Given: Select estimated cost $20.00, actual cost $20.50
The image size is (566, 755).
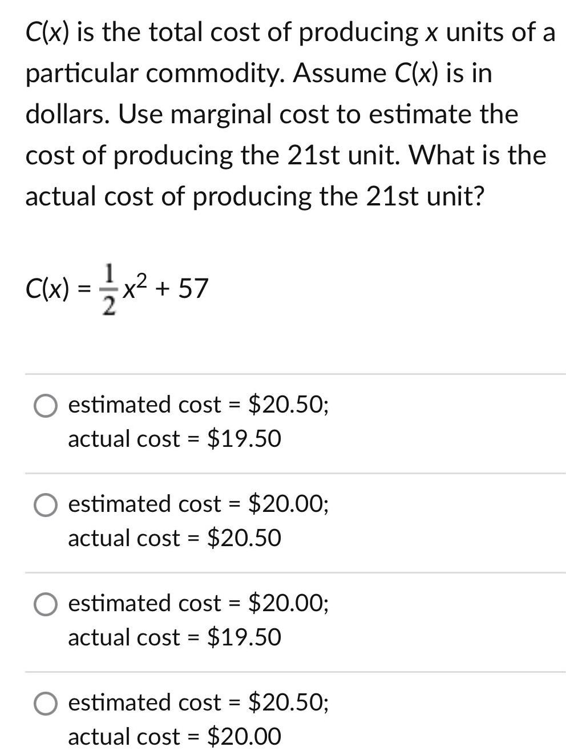Looking at the screenshot, I should (47, 504).
